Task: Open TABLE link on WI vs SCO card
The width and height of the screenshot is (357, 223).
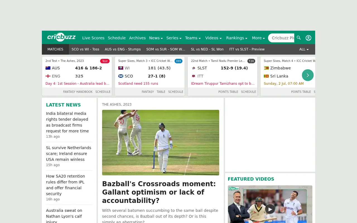Action: click(x=161, y=92)
